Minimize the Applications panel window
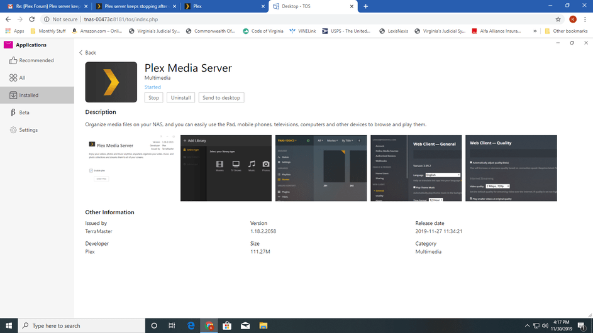The image size is (593, 333). 558,43
